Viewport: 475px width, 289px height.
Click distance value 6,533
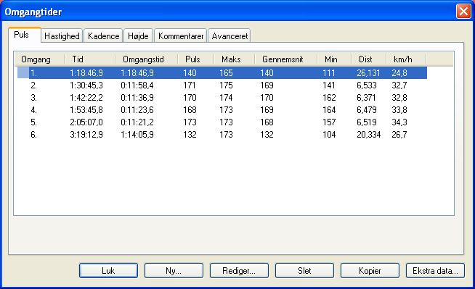coord(367,85)
